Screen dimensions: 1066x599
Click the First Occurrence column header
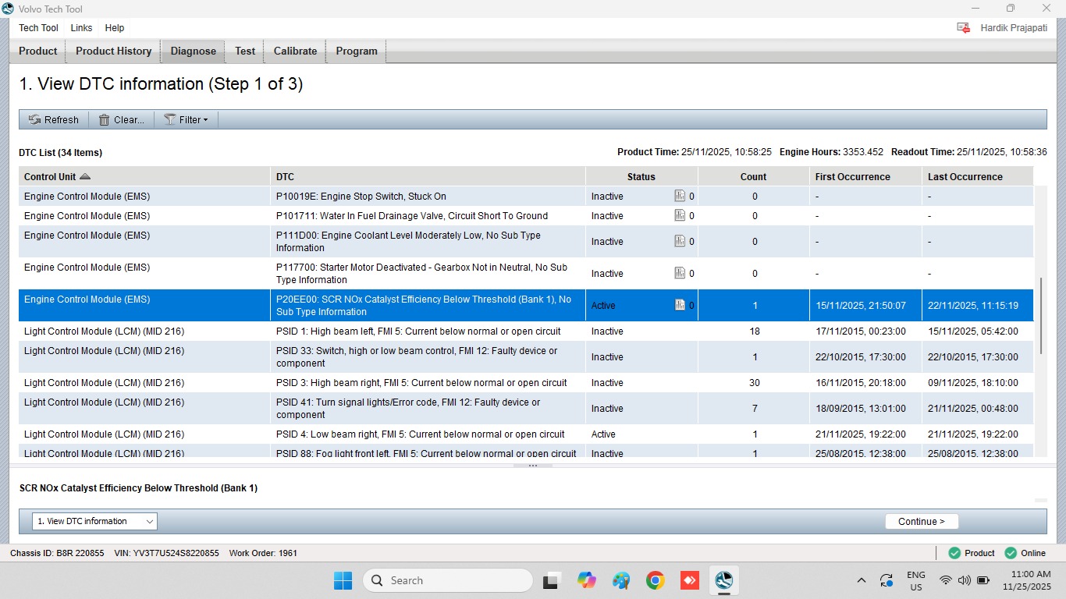[x=866, y=177]
